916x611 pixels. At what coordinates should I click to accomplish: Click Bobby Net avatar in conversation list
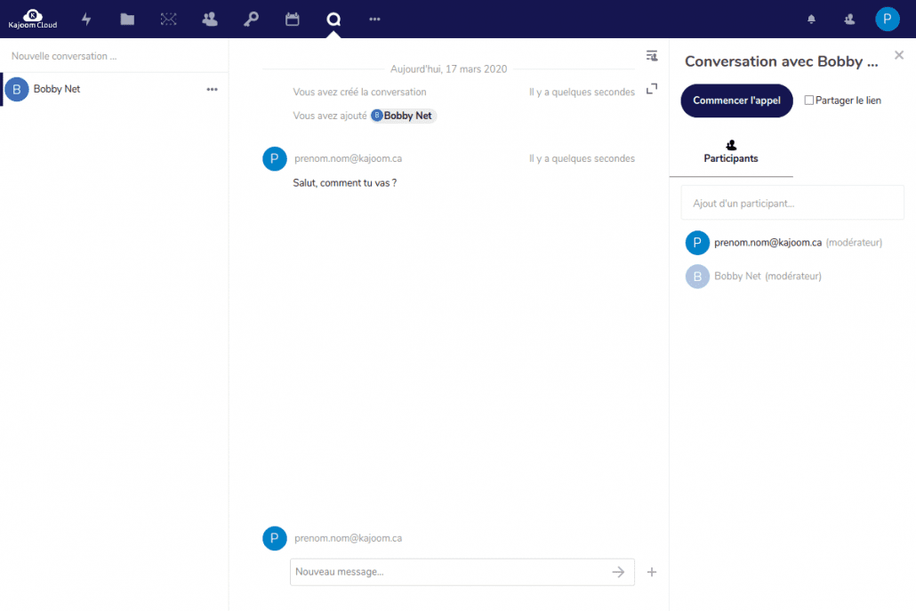[17, 89]
